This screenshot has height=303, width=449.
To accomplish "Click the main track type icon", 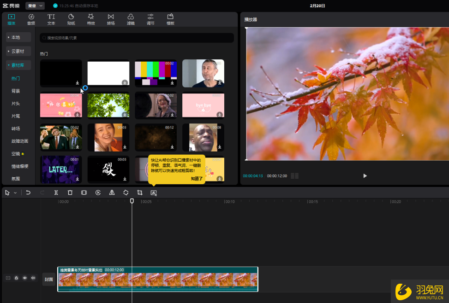I will (8, 278).
